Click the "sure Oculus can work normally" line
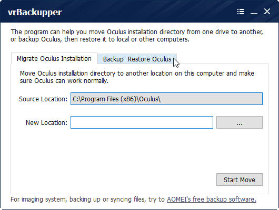 [64, 81]
